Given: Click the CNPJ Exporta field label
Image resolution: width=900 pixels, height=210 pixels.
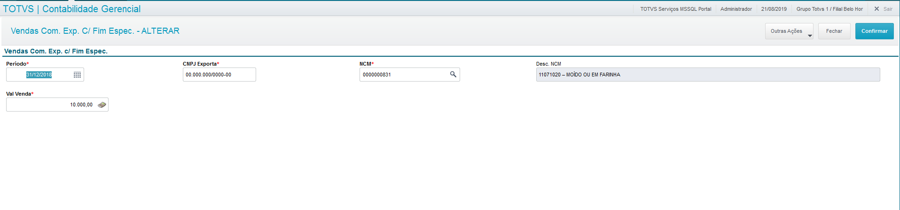Looking at the screenshot, I should (201, 64).
